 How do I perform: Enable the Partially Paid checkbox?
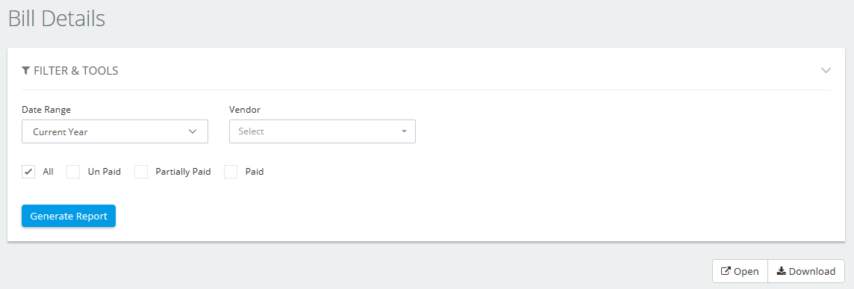(x=141, y=172)
